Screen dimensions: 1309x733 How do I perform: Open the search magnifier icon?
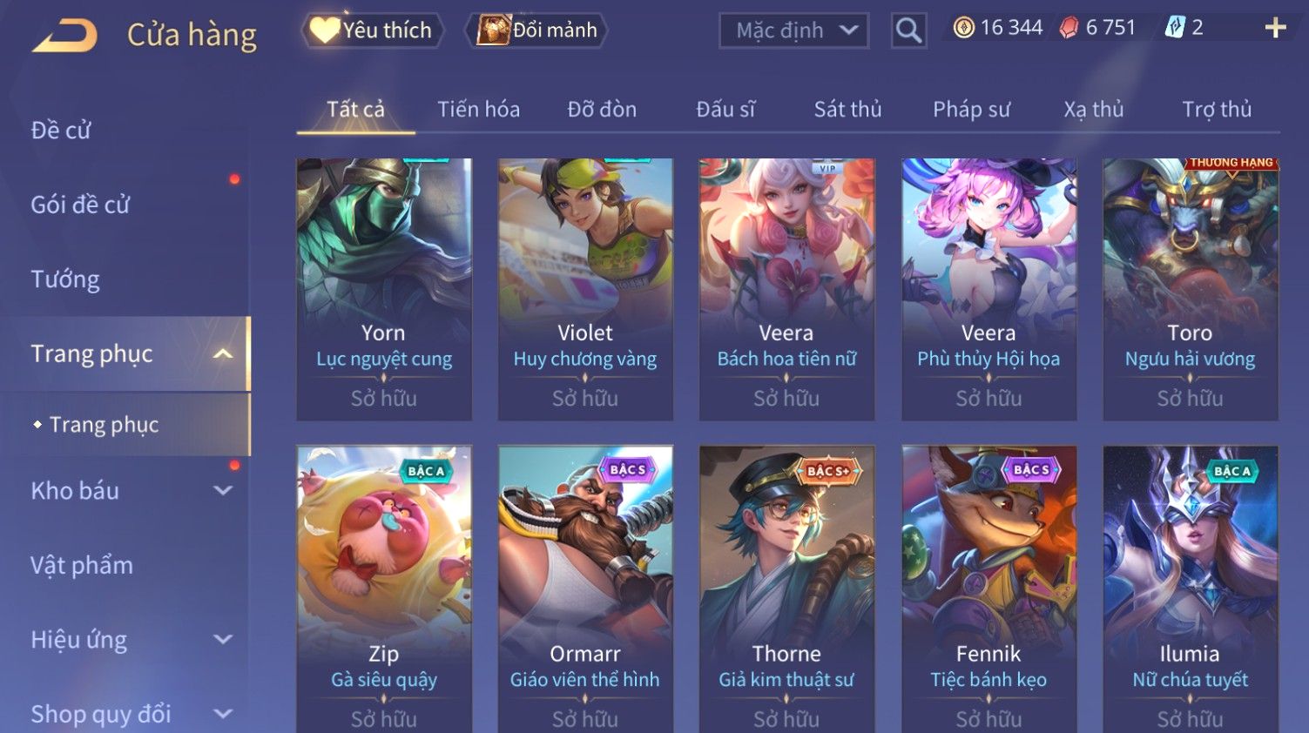click(908, 31)
